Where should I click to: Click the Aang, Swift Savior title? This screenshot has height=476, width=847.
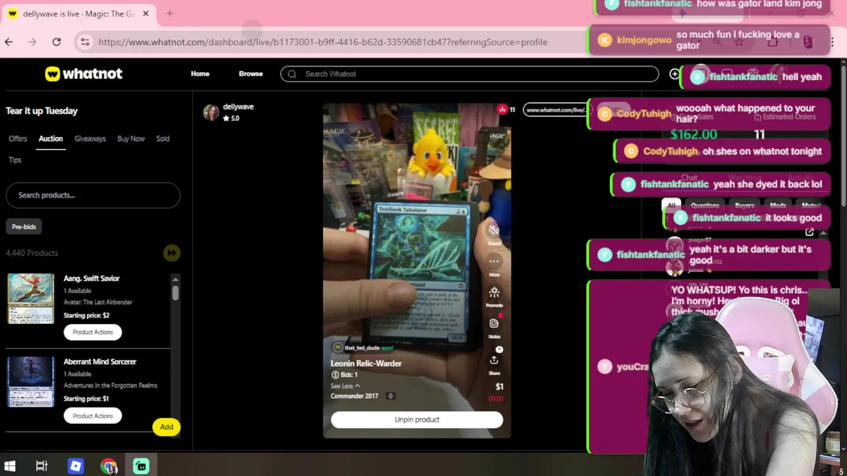(x=91, y=278)
